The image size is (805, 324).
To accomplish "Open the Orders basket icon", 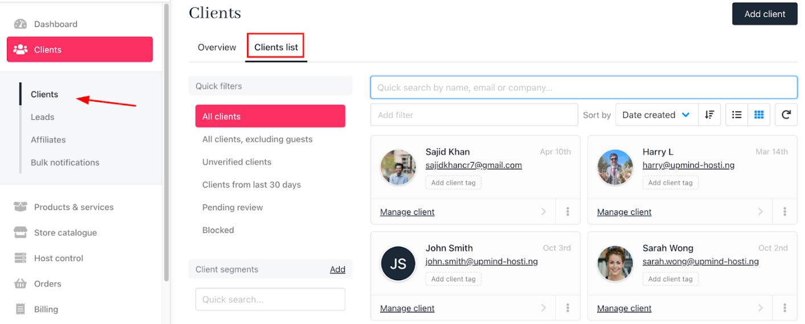I will click(20, 284).
